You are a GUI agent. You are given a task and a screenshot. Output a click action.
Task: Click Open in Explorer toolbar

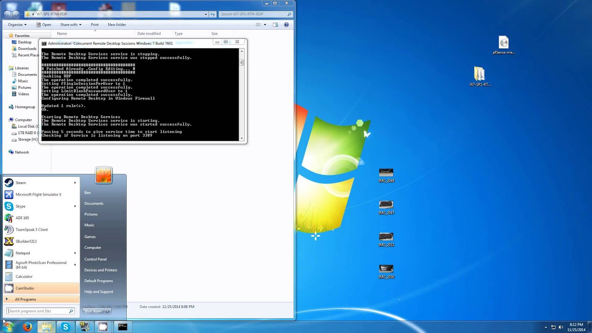tap(44, 25)
